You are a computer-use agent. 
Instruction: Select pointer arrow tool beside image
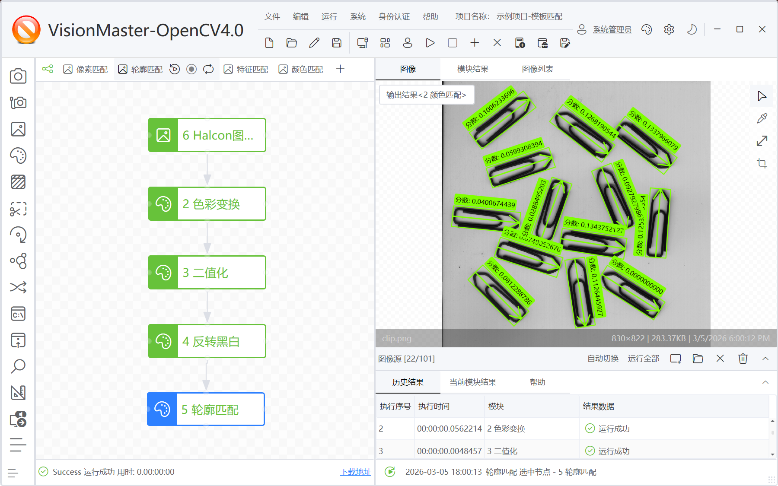click(762, 96)
